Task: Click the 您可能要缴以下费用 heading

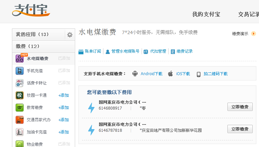Action: 109,92
